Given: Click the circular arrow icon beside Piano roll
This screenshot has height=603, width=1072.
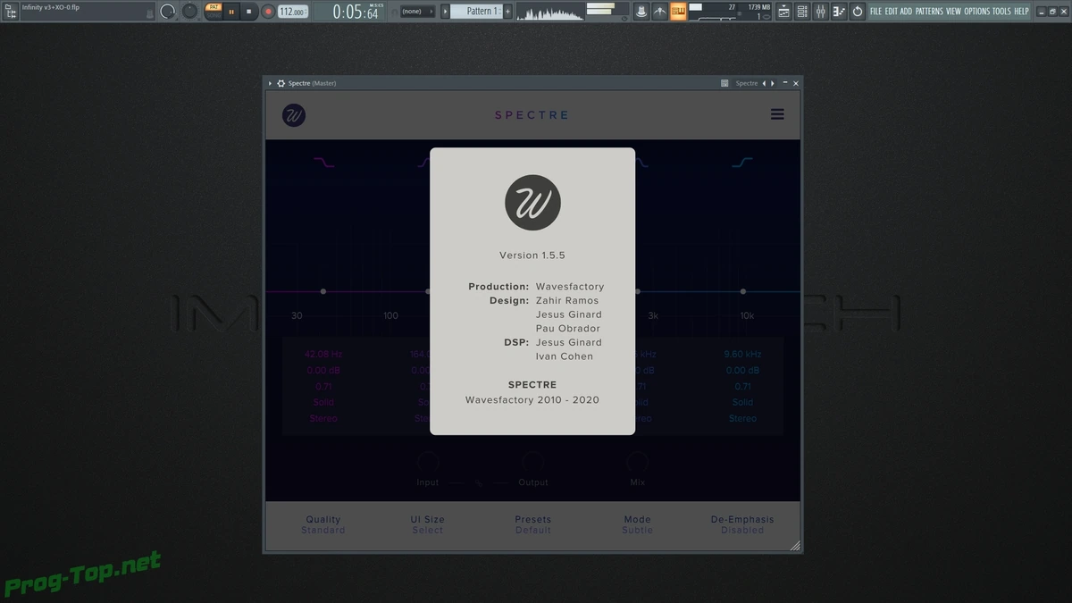Looking at the screenshot, I should point(858,12).
